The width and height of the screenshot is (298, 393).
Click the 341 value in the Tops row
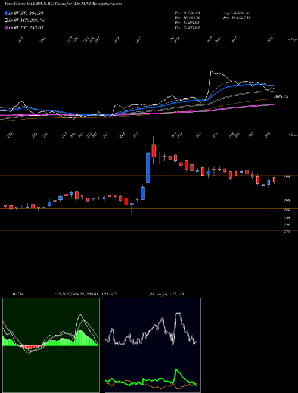(218, 40)
